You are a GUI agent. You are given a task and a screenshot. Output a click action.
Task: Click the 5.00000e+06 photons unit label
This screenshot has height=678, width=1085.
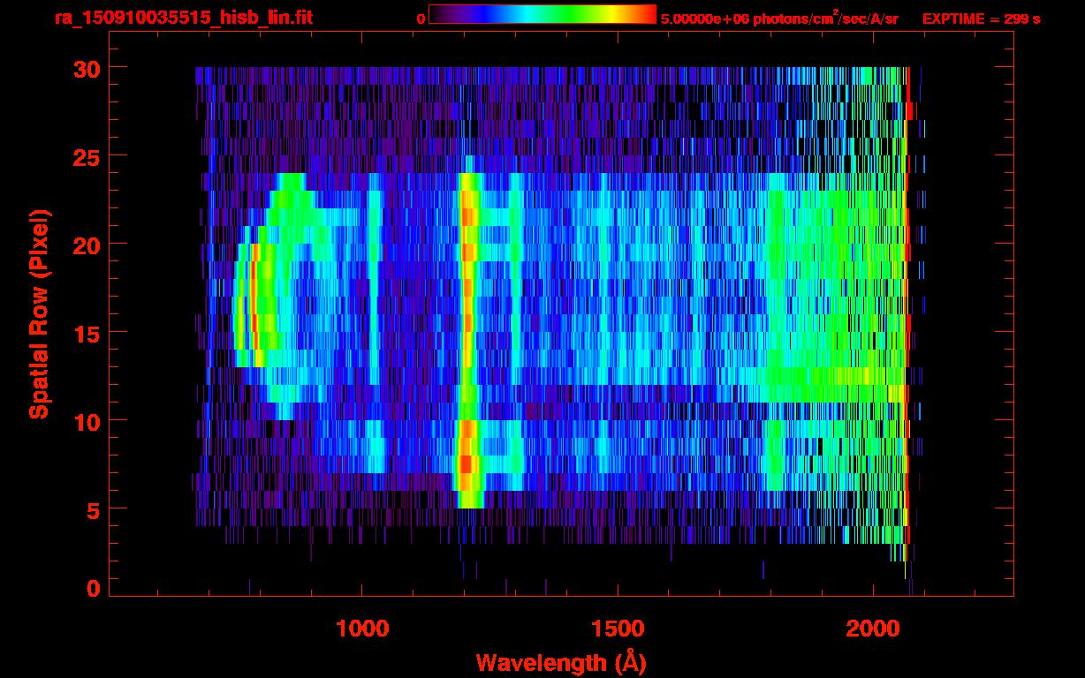point(779,18)
